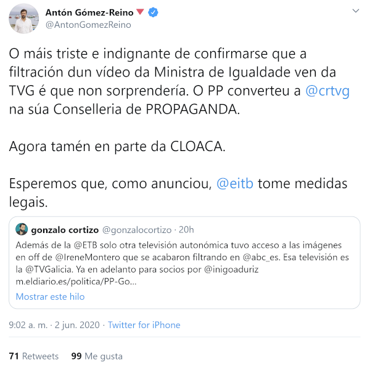
Task: Open the @AntonGomezReino handle
Action: tap(88, 25)
